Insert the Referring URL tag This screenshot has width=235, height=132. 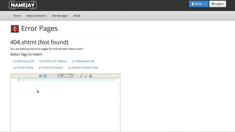pos(23,61)
